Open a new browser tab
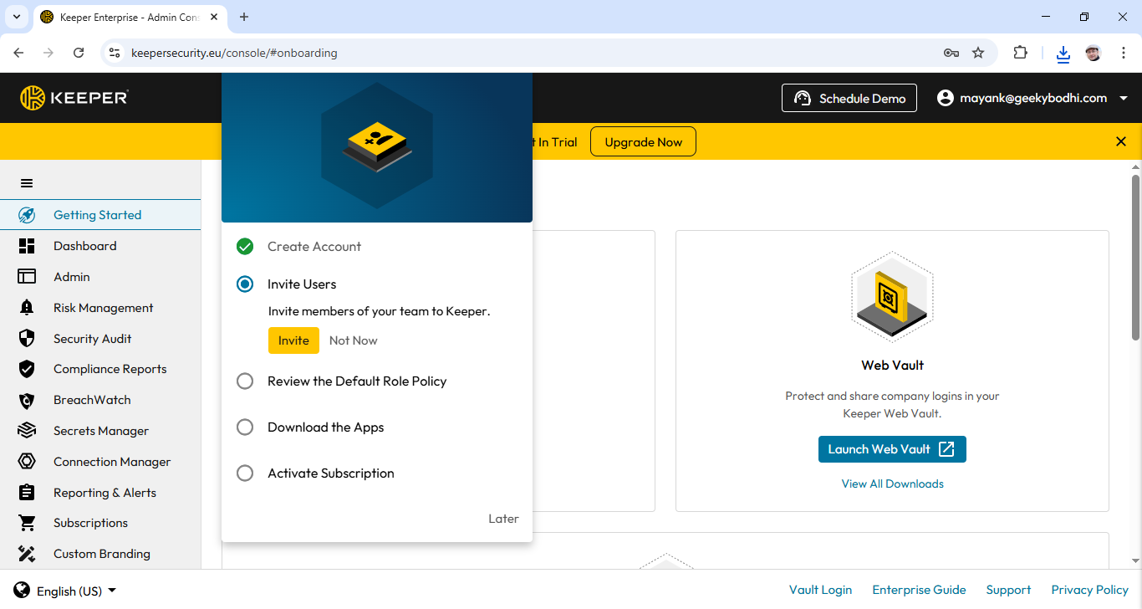 coord(244,17)
